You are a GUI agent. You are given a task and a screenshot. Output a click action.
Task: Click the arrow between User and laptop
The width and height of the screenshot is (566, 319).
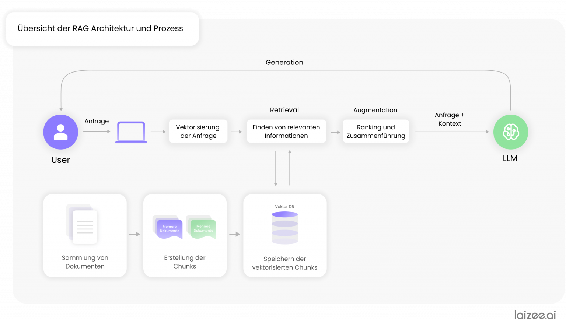coord(97,132)
